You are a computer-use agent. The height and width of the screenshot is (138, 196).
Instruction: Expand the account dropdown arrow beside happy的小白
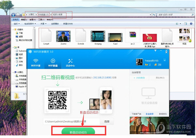coord(165,60)
